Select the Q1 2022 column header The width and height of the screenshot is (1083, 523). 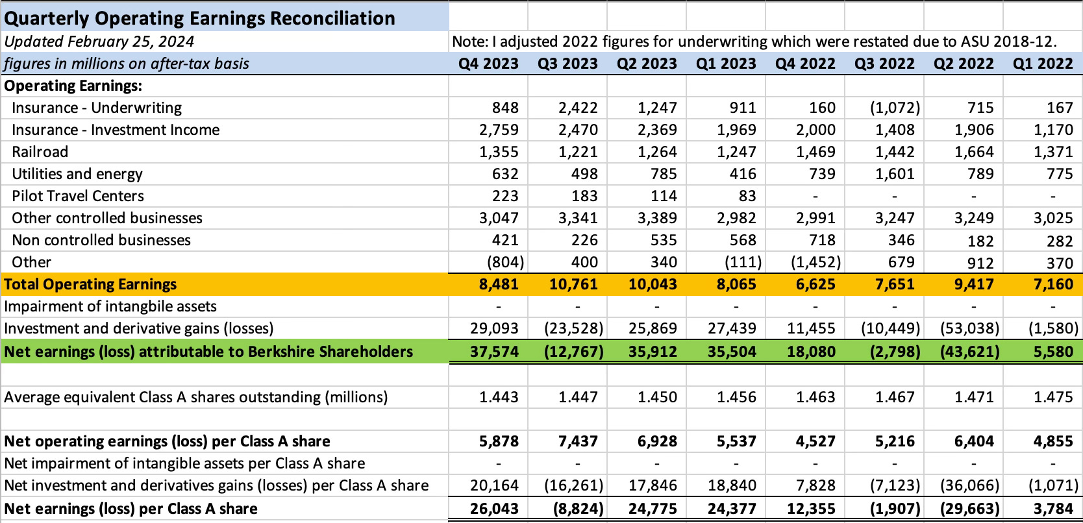point(1043,64)
